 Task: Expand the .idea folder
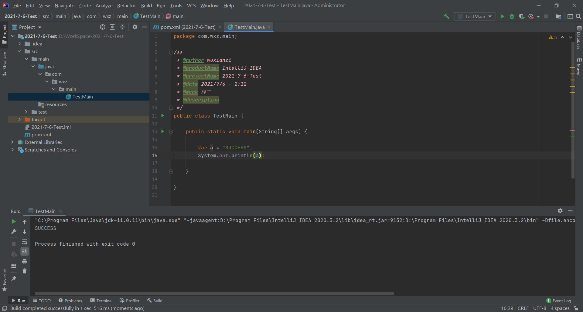click(x=19, y=44)
